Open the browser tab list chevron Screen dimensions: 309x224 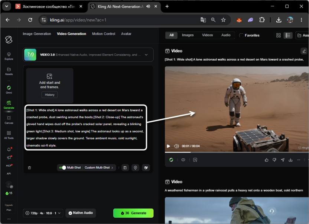tap(7, 6)
